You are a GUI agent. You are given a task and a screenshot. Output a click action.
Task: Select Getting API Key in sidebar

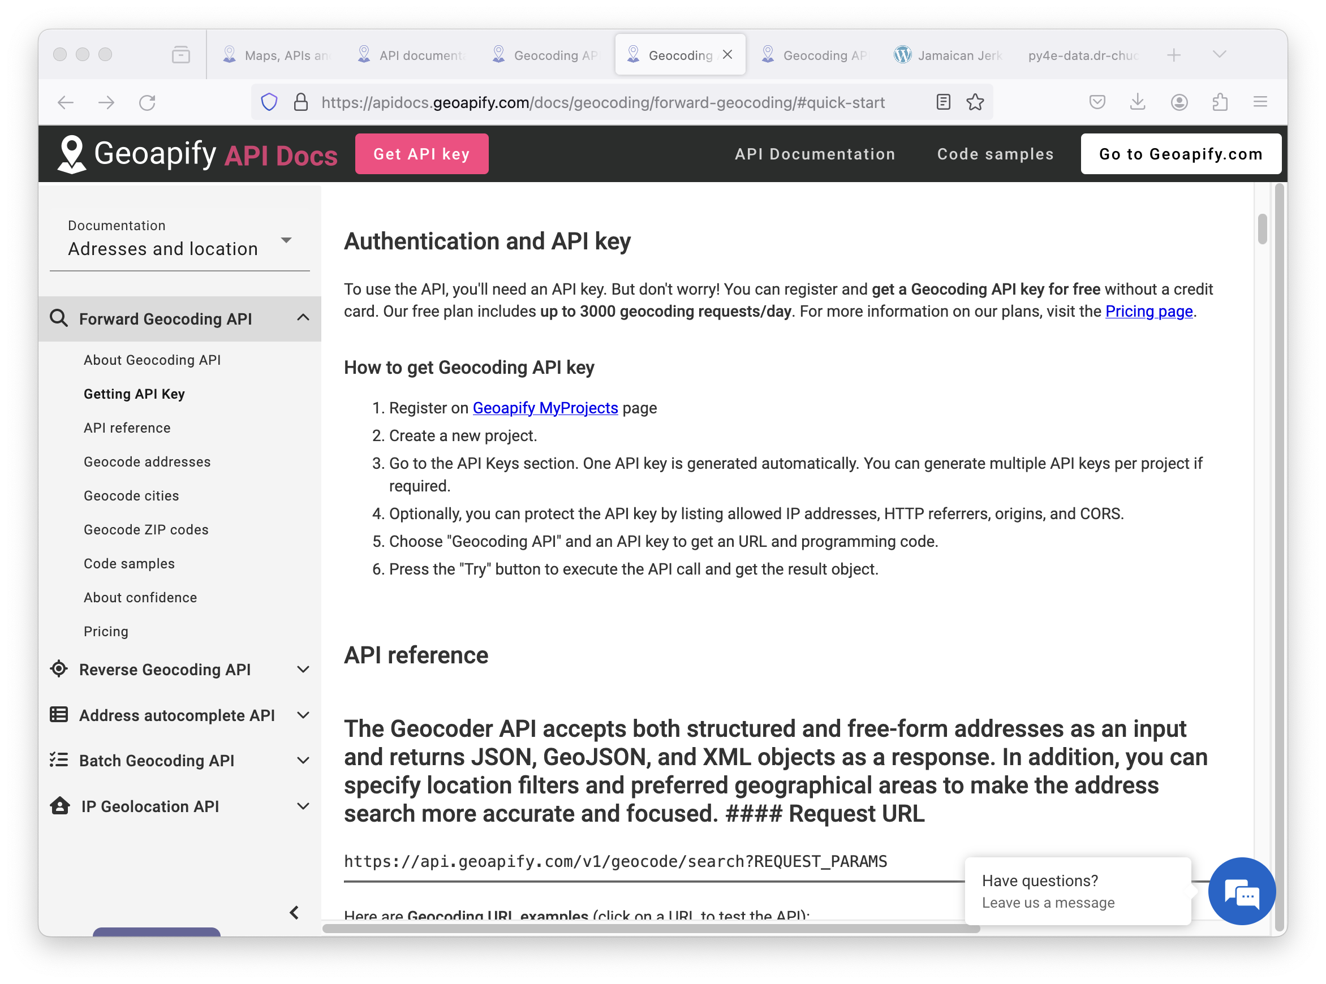(134, 394)
